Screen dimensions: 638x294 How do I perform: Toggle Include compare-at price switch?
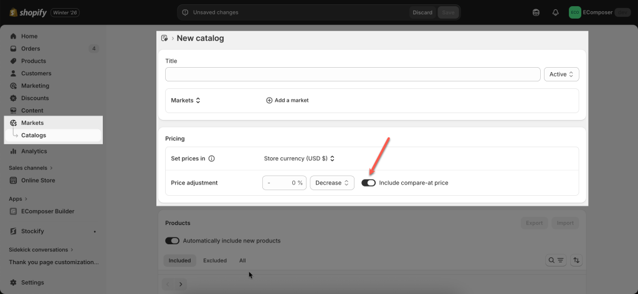tap(368, 183)
